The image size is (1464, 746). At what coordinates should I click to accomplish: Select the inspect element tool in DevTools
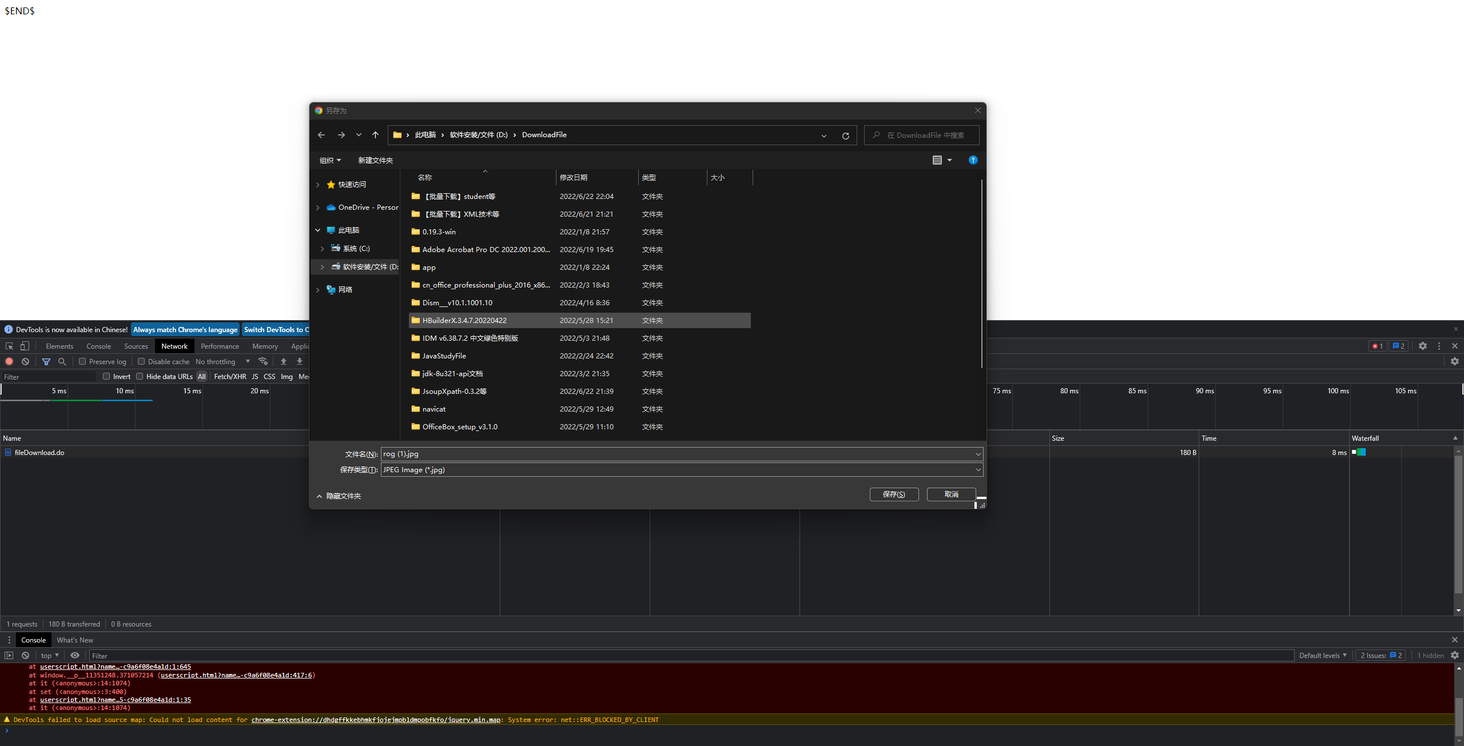pos(10,346)
